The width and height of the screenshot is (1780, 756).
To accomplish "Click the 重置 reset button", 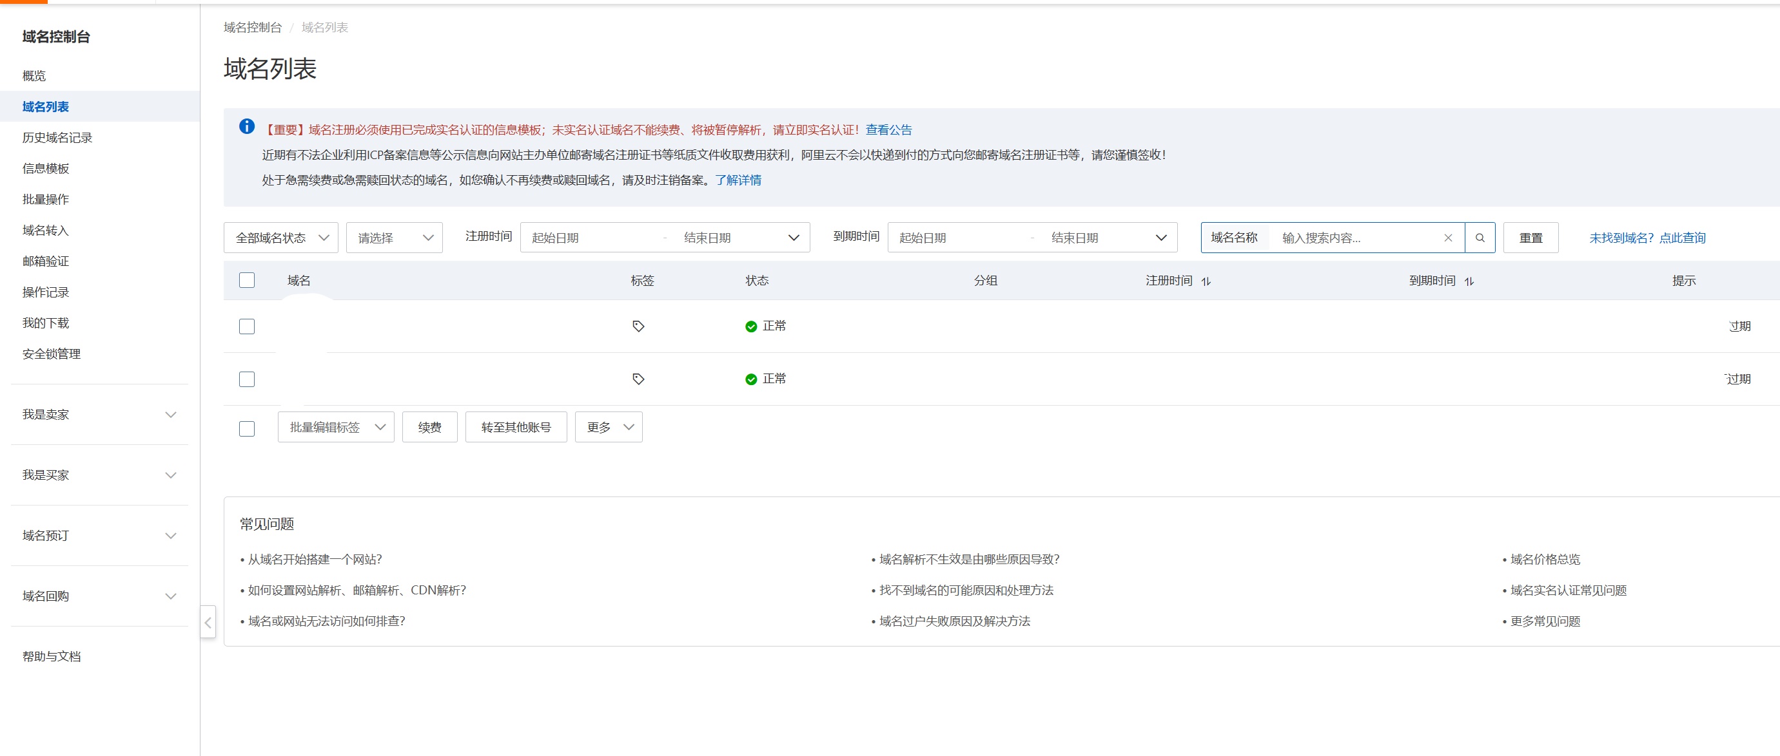I will 1530,238.
